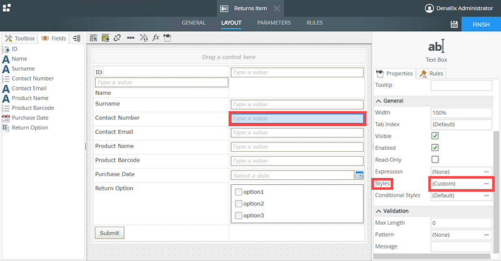Click the save disk icon

pyautogui.click(x=454, y=24)
